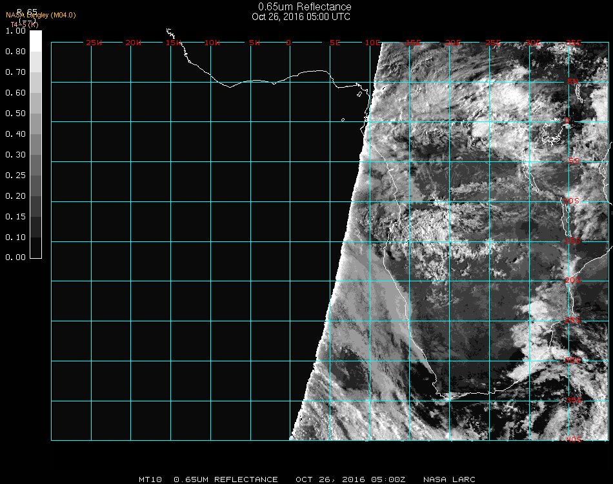
Task: Click the 1.00 colorbar tick label
Action: pos(15,31)
